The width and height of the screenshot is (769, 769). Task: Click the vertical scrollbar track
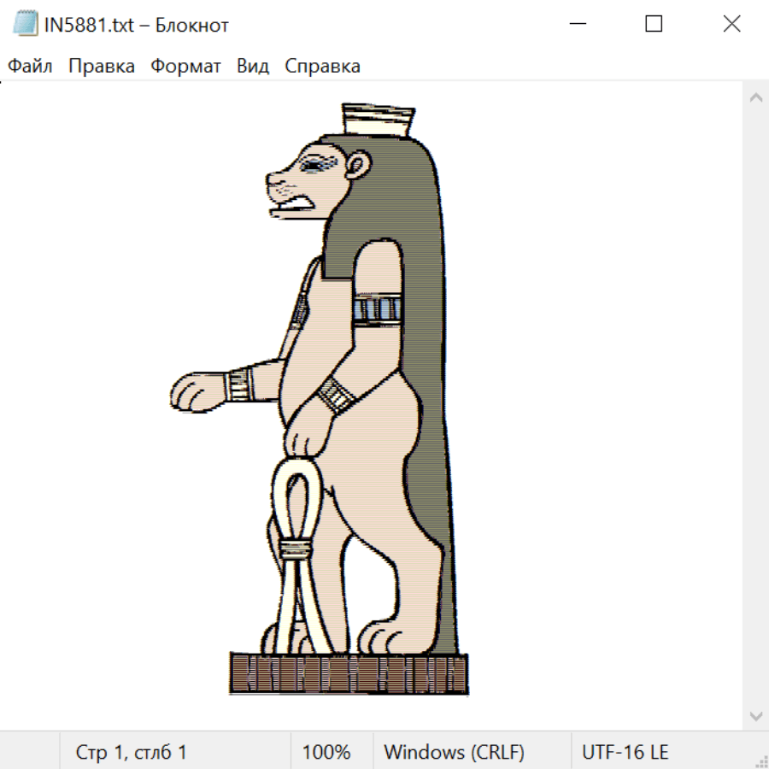pos(755,406)
